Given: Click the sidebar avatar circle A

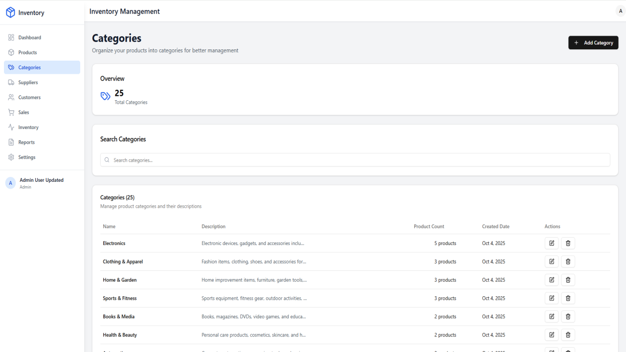Looking at the screenshot, I should 10,183.
